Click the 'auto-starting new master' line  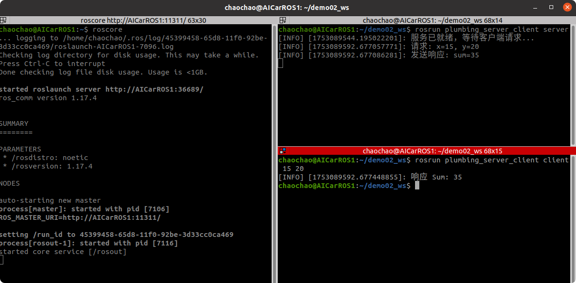pyautogui.click(x=50, y=200)
